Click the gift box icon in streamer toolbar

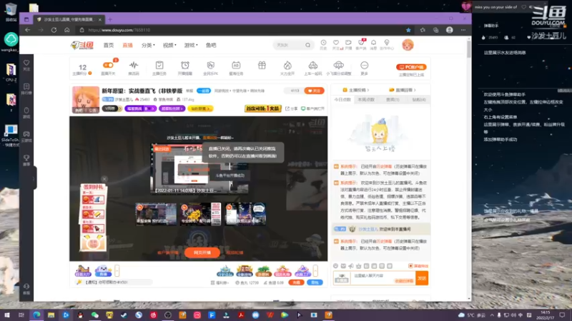pos(262,65)
